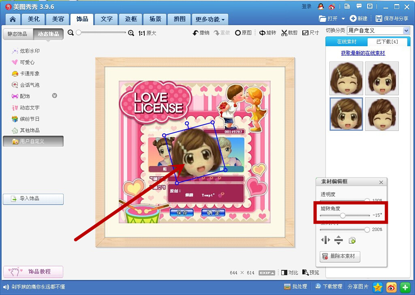Click the 旋转 rotate tool
Screen dimensions: 415x295
pyautogui.click(x=267, y=32)
